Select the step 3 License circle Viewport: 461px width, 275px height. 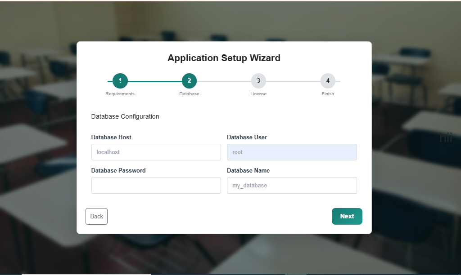258,81
